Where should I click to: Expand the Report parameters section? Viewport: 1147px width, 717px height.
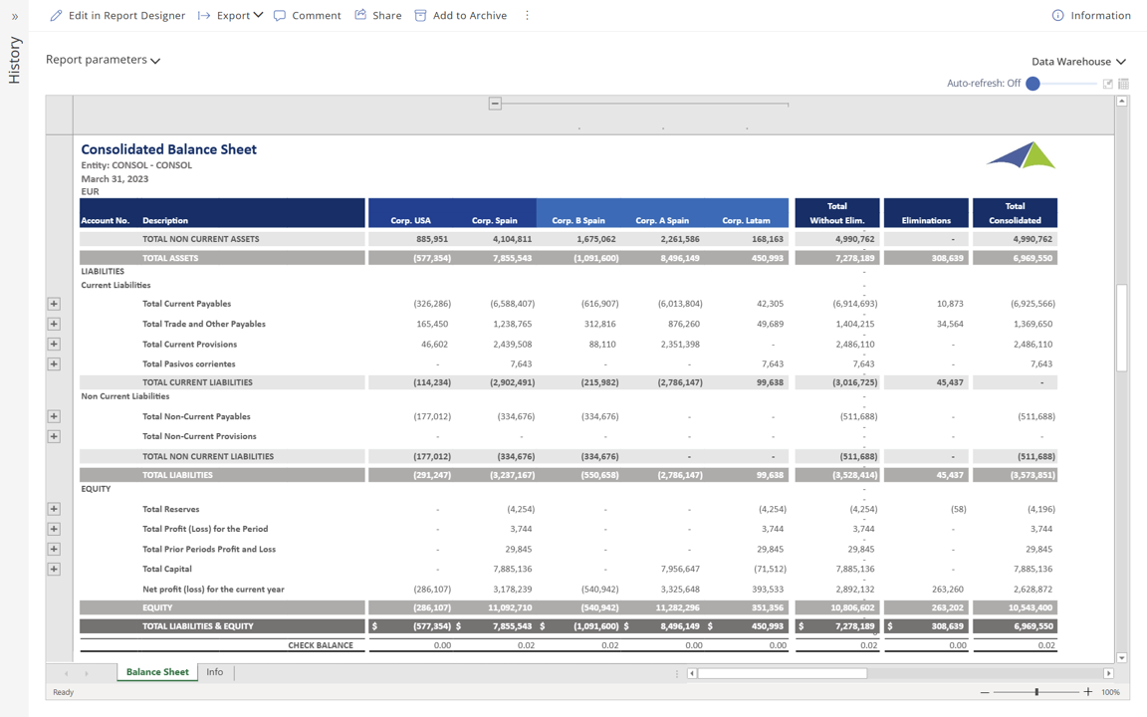[x=103, y=60]
